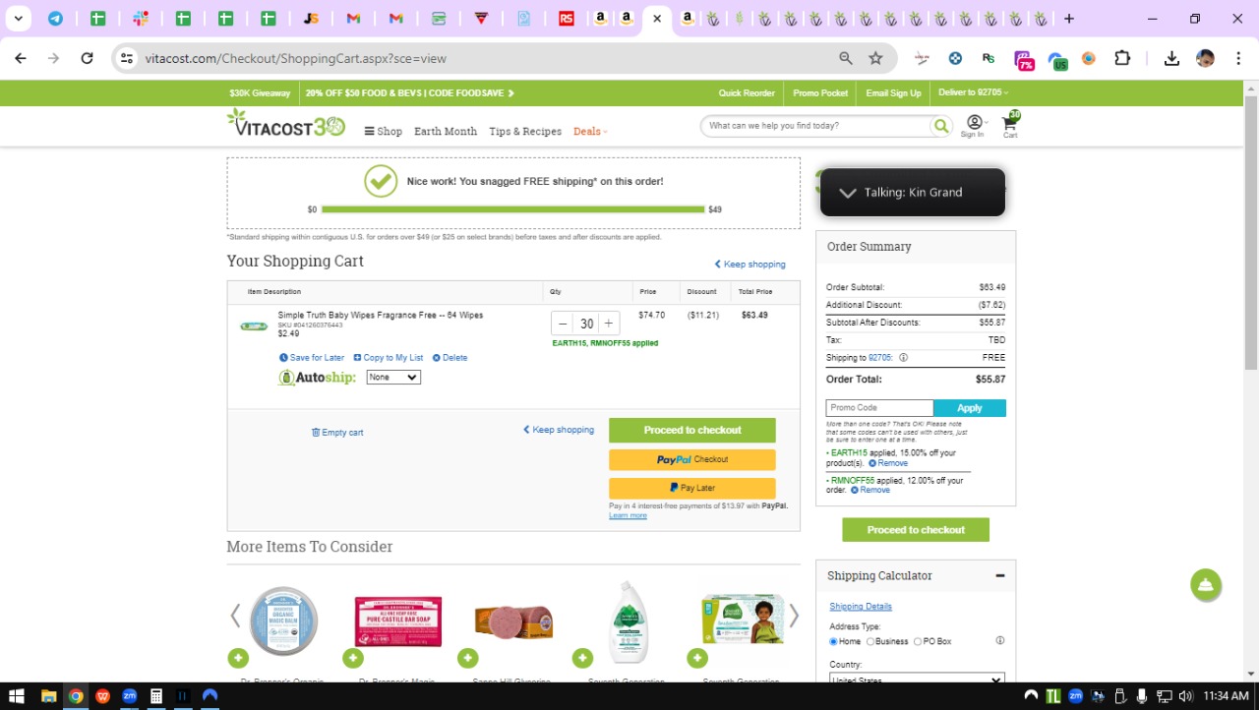Viewport: 1259px width, 710px height.
Task: Collapse the Shipping Calculator panel
Action: (999, 575)
